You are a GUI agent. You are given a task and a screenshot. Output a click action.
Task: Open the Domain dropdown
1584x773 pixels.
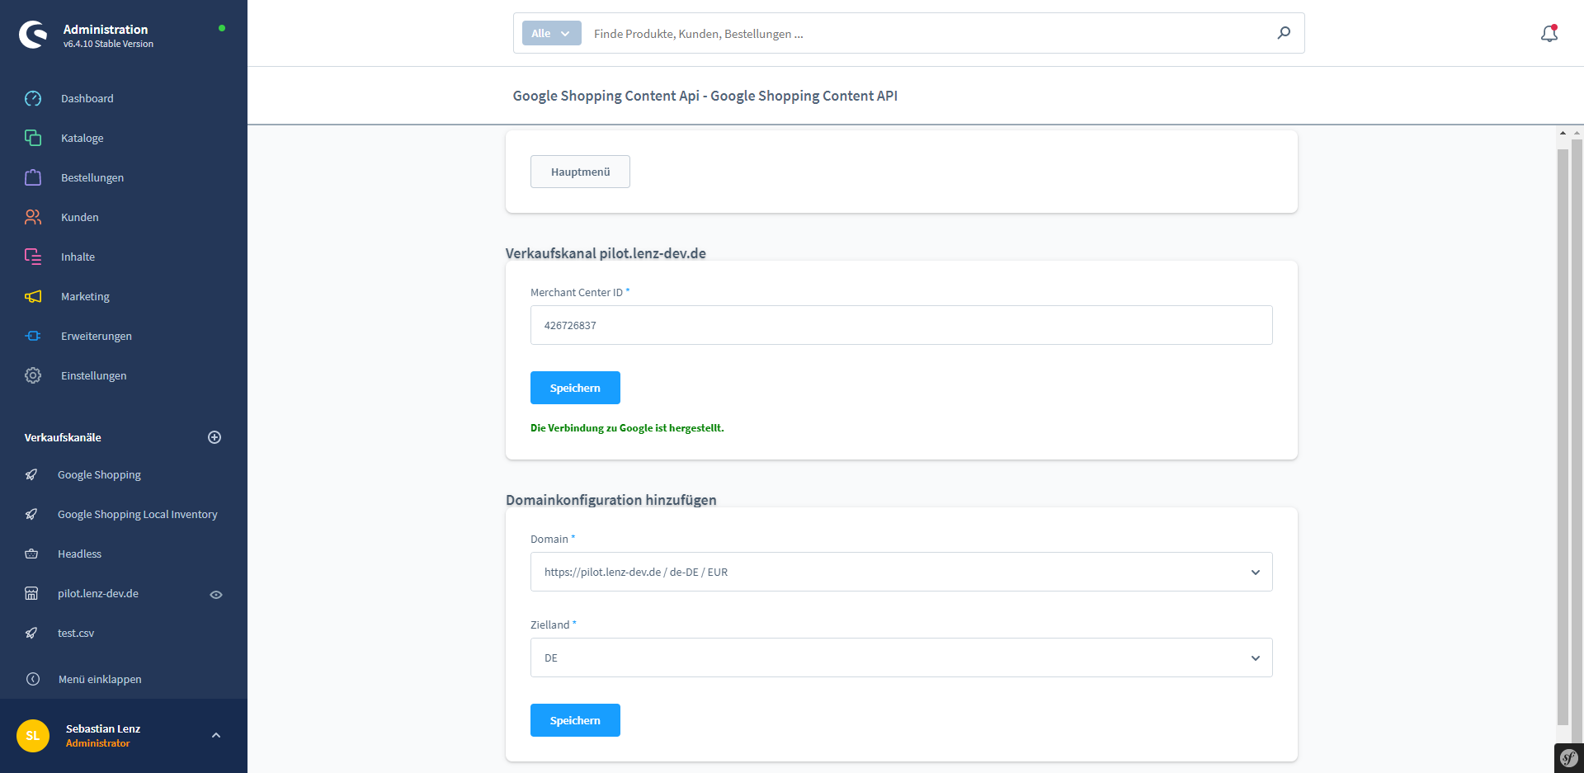tap(901, 572)
